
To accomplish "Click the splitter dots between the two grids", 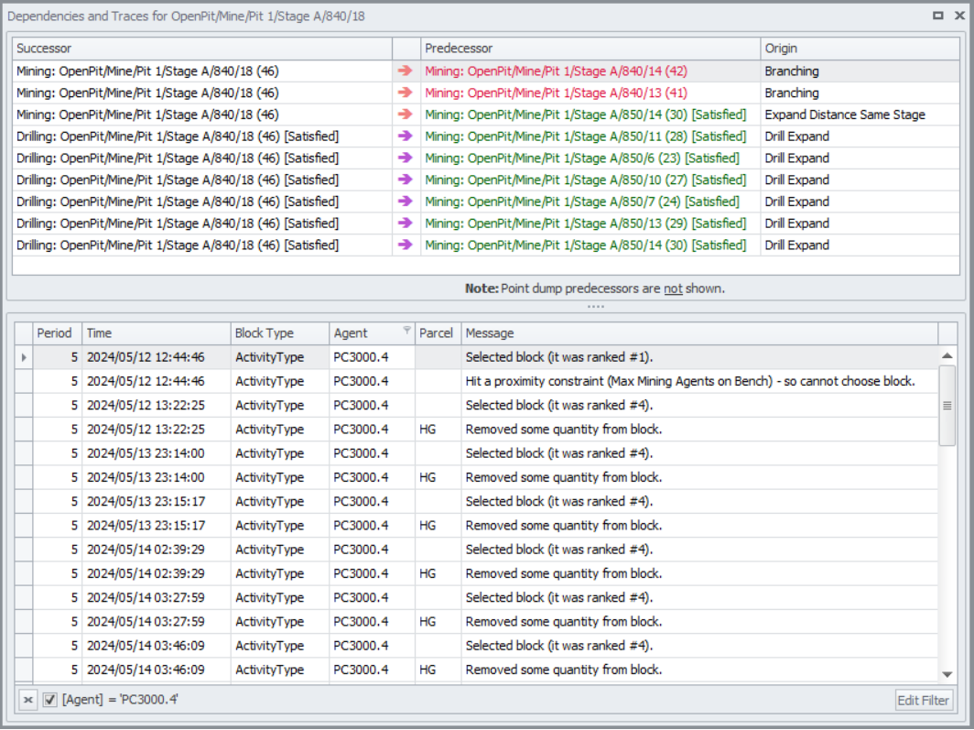I will (595, 306).
